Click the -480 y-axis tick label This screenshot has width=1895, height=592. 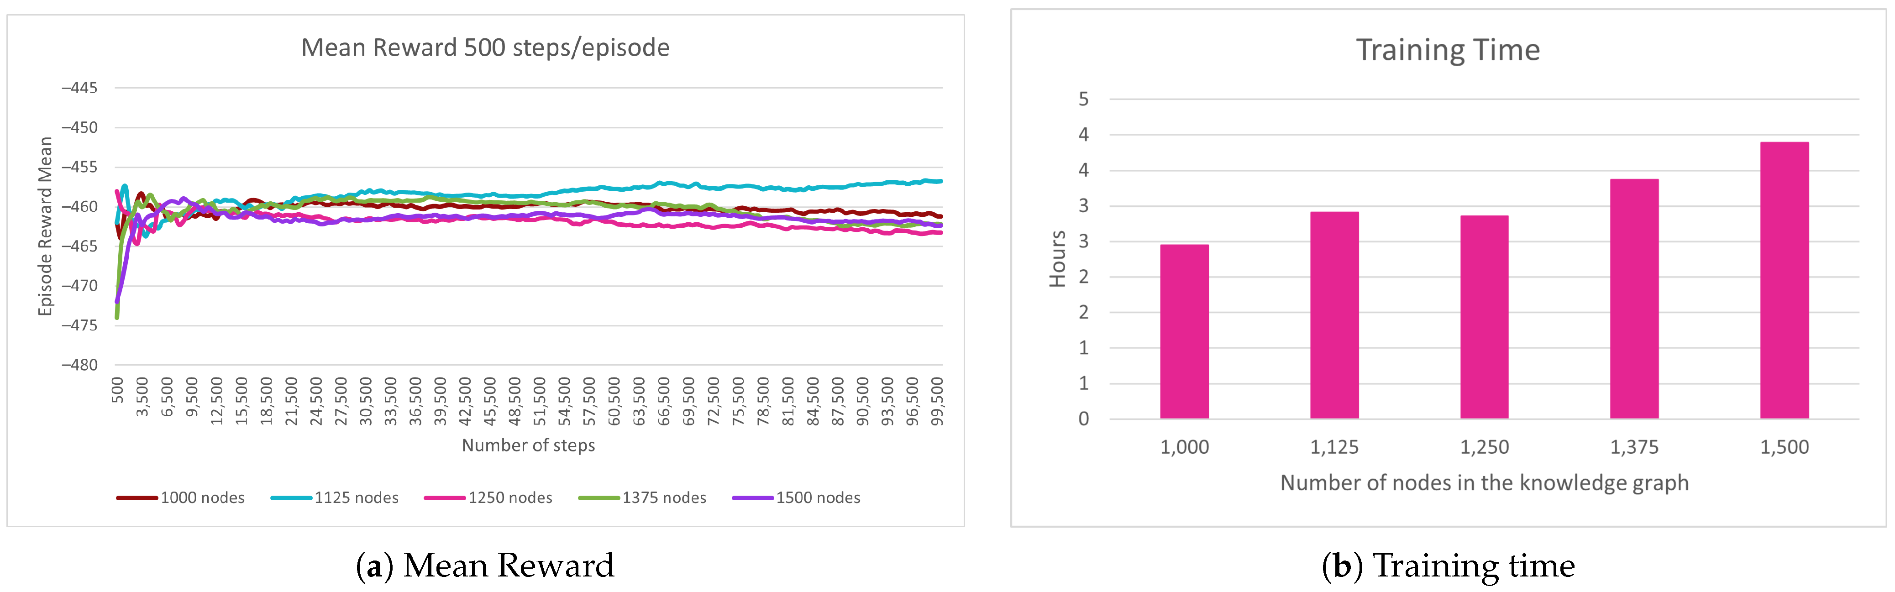point(79,365)
